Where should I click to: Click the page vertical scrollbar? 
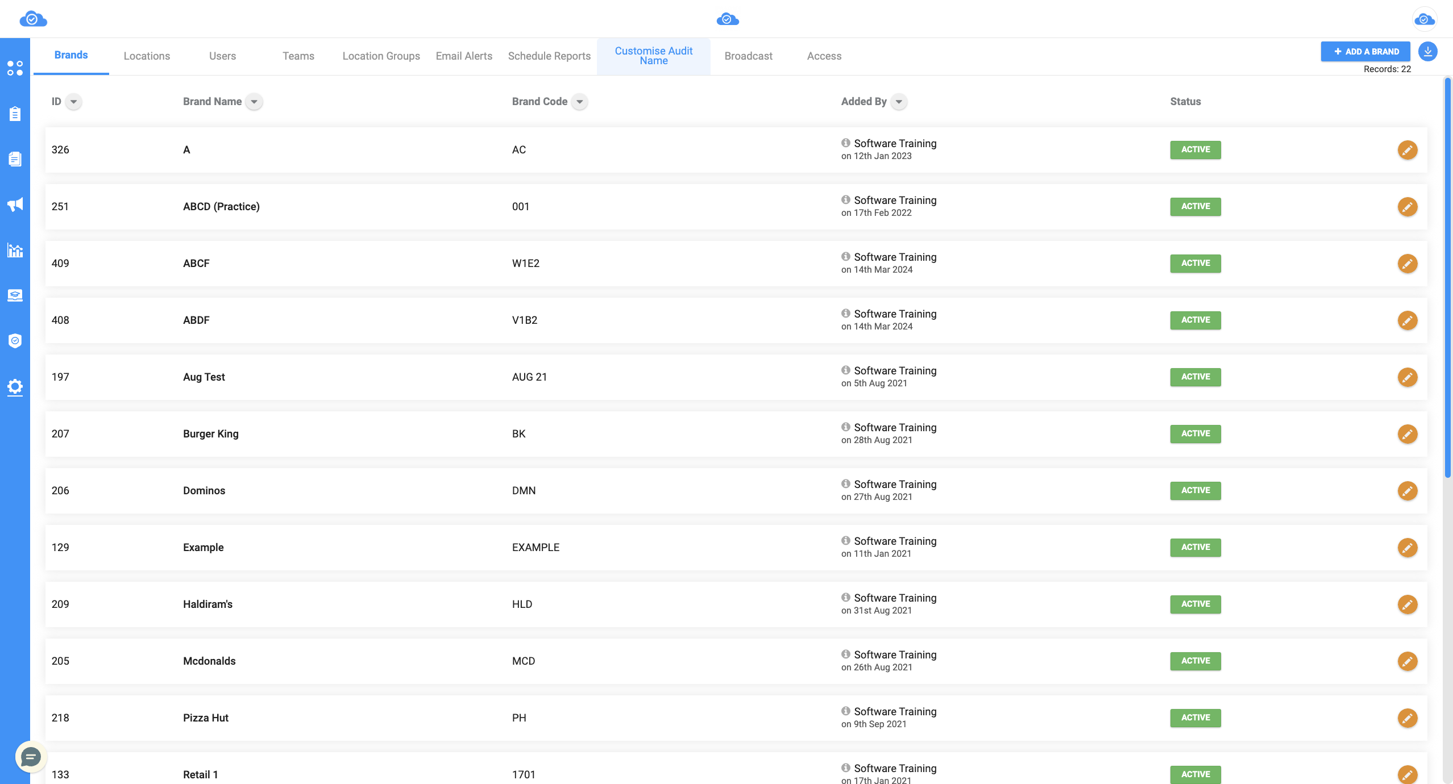point(1447,278)
